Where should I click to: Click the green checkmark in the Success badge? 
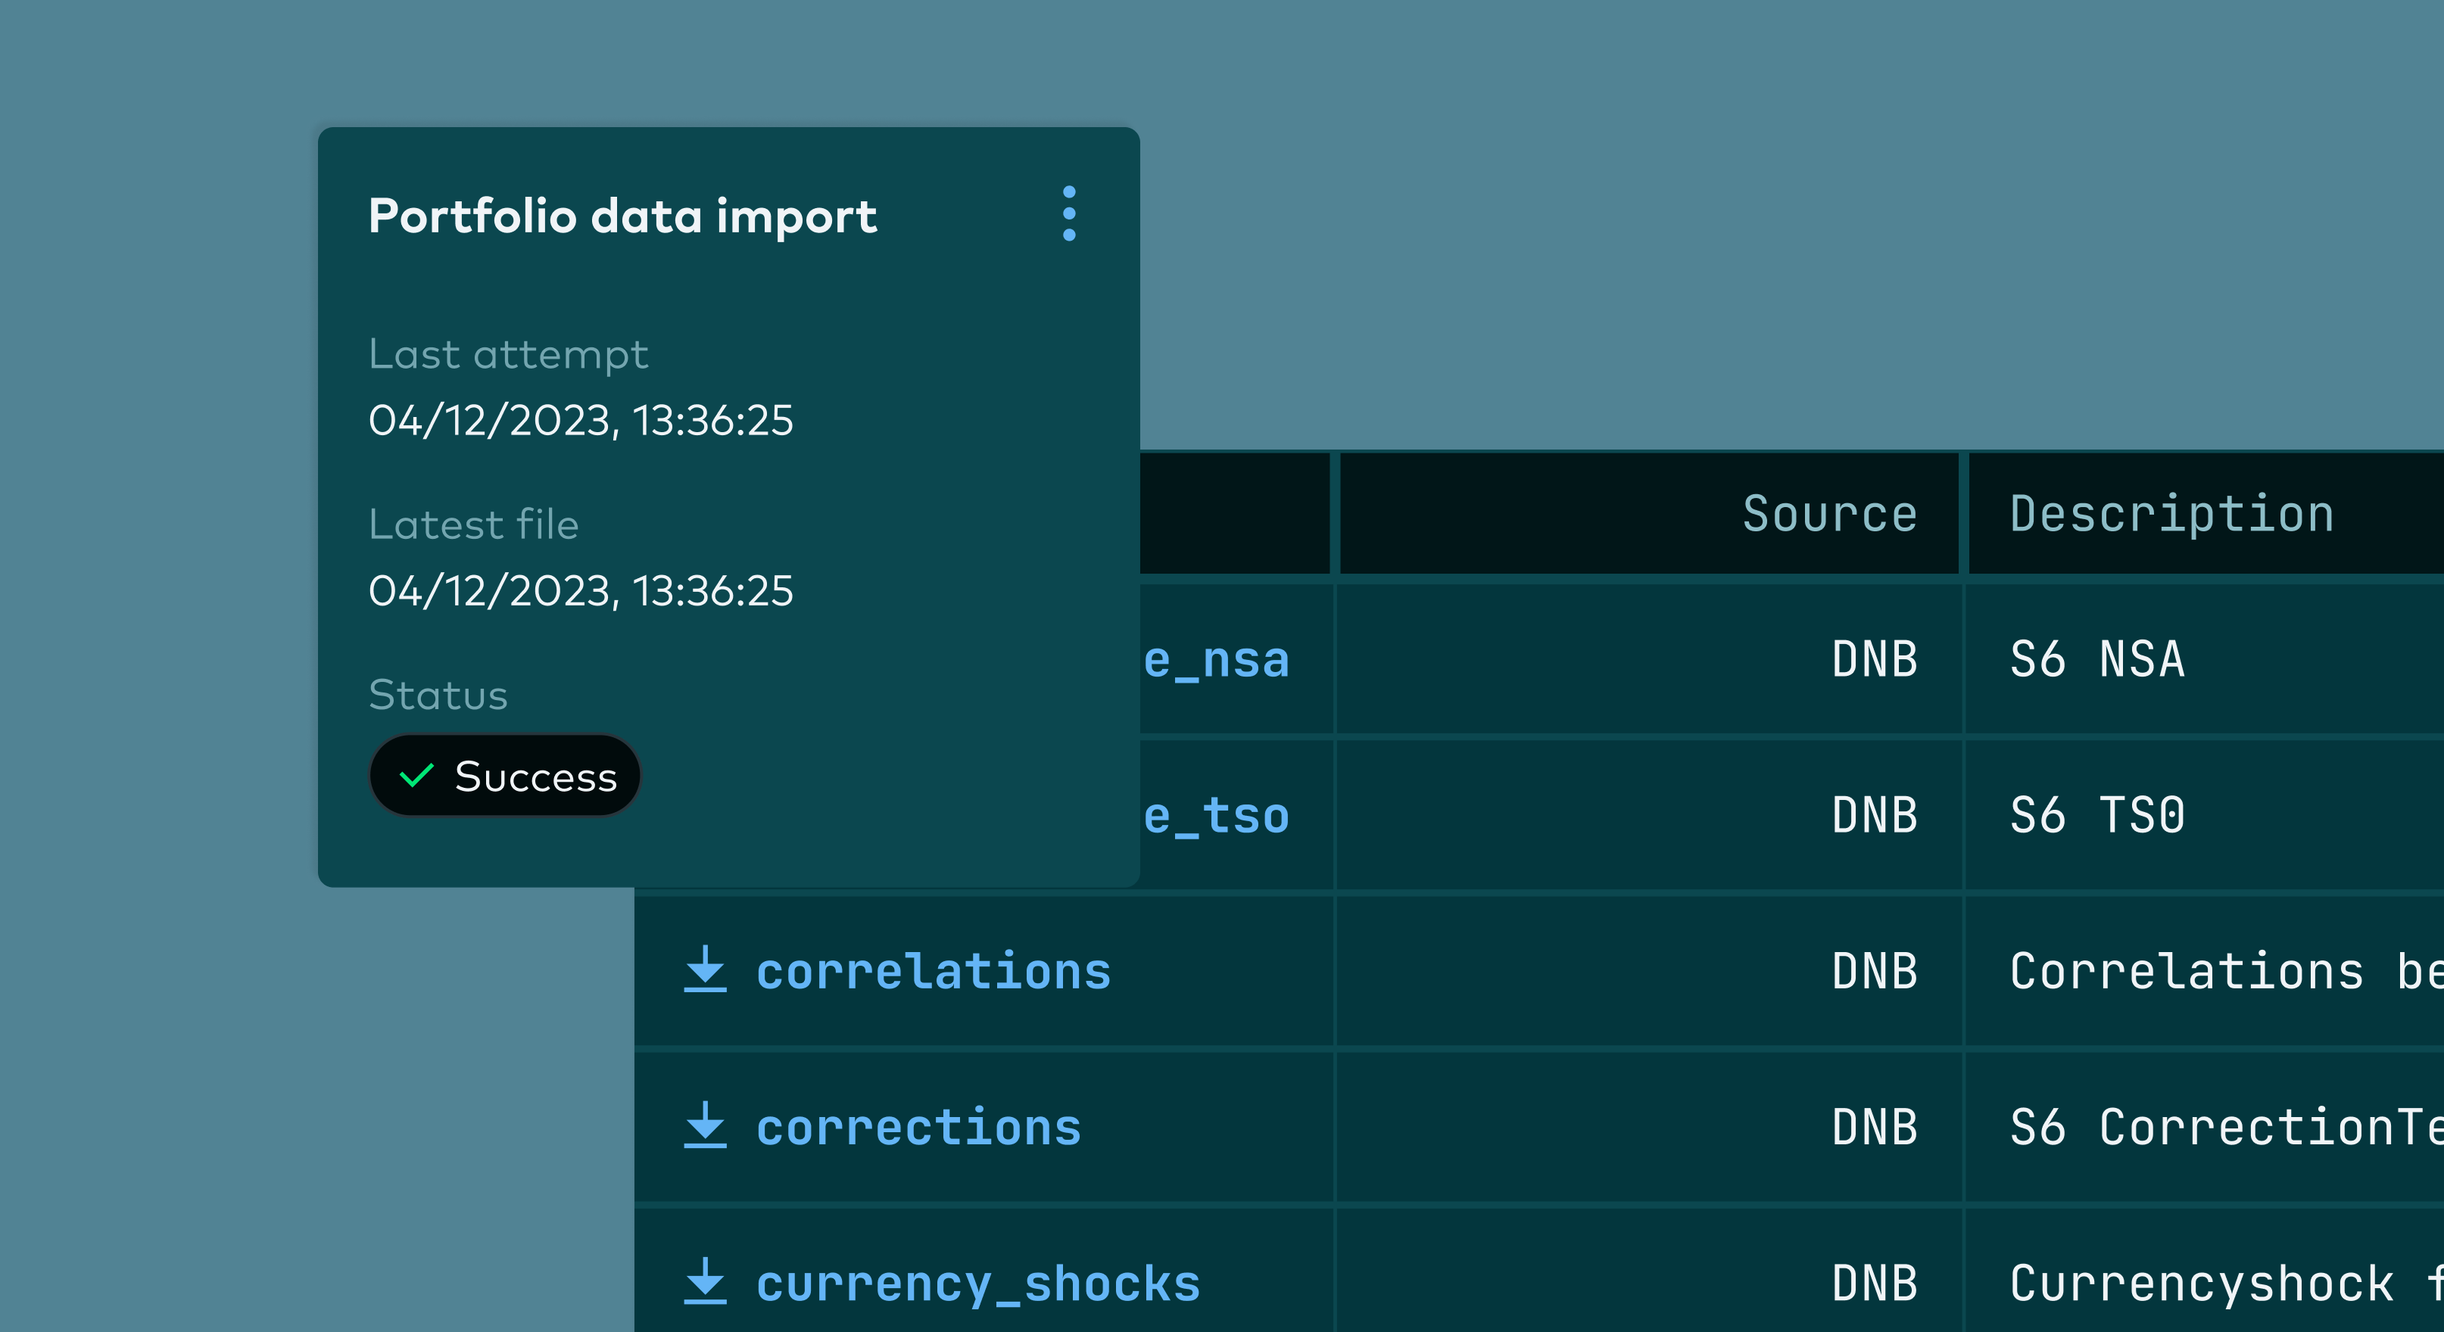click(416, 776)
